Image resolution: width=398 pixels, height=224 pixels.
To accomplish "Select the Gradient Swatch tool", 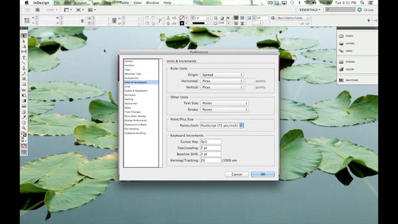I will pyautogui.click(x=24, y=101).
